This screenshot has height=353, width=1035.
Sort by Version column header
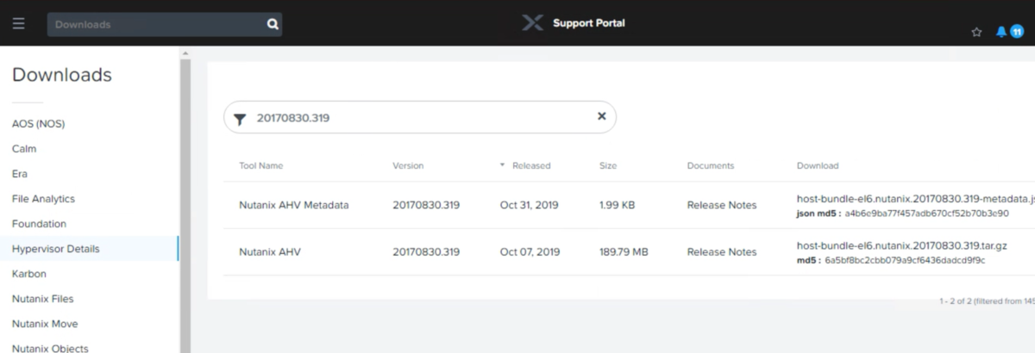(408, 165)
